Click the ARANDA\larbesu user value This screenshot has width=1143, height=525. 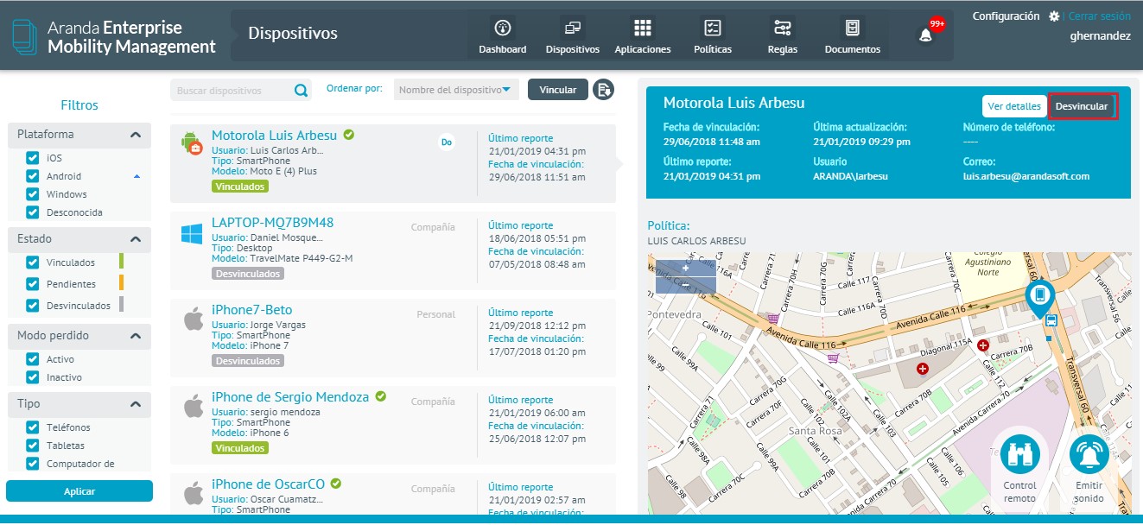(851, 176)
